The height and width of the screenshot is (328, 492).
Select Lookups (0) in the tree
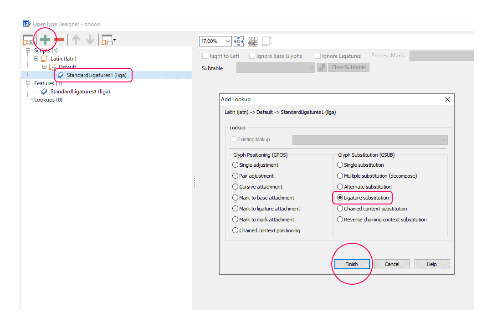click(48, 100)
